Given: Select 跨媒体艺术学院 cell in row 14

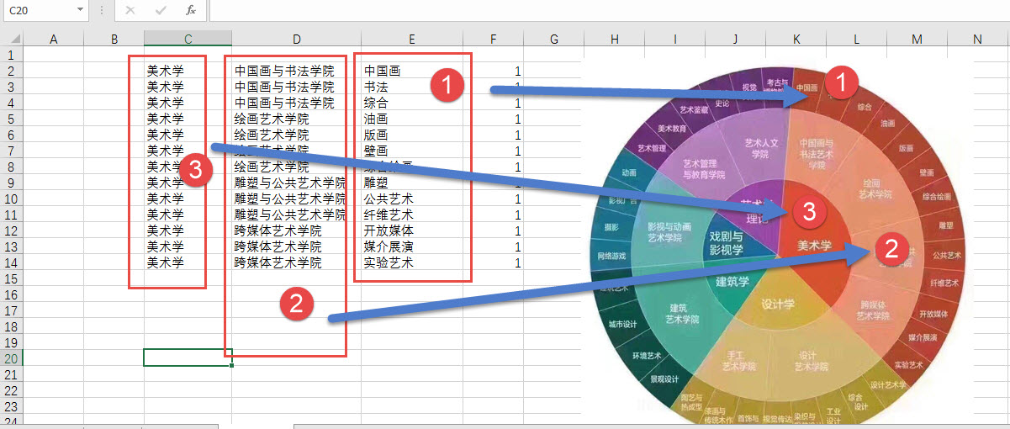Looking at the screenshot, I should pyautogui.click(x=296, y=262).
